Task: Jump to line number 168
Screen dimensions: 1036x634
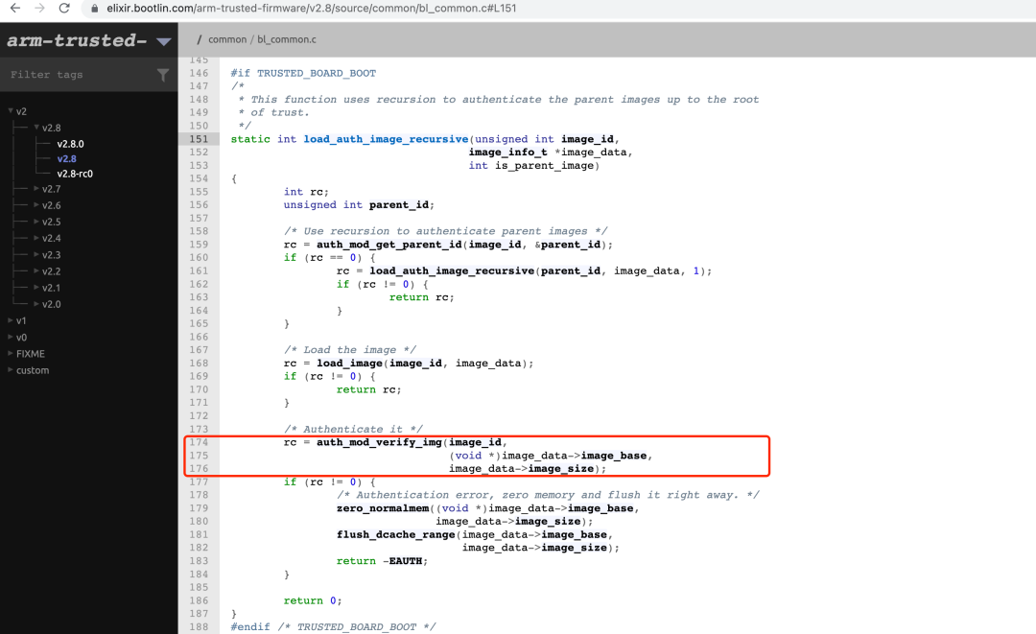Action: (199, 364)
